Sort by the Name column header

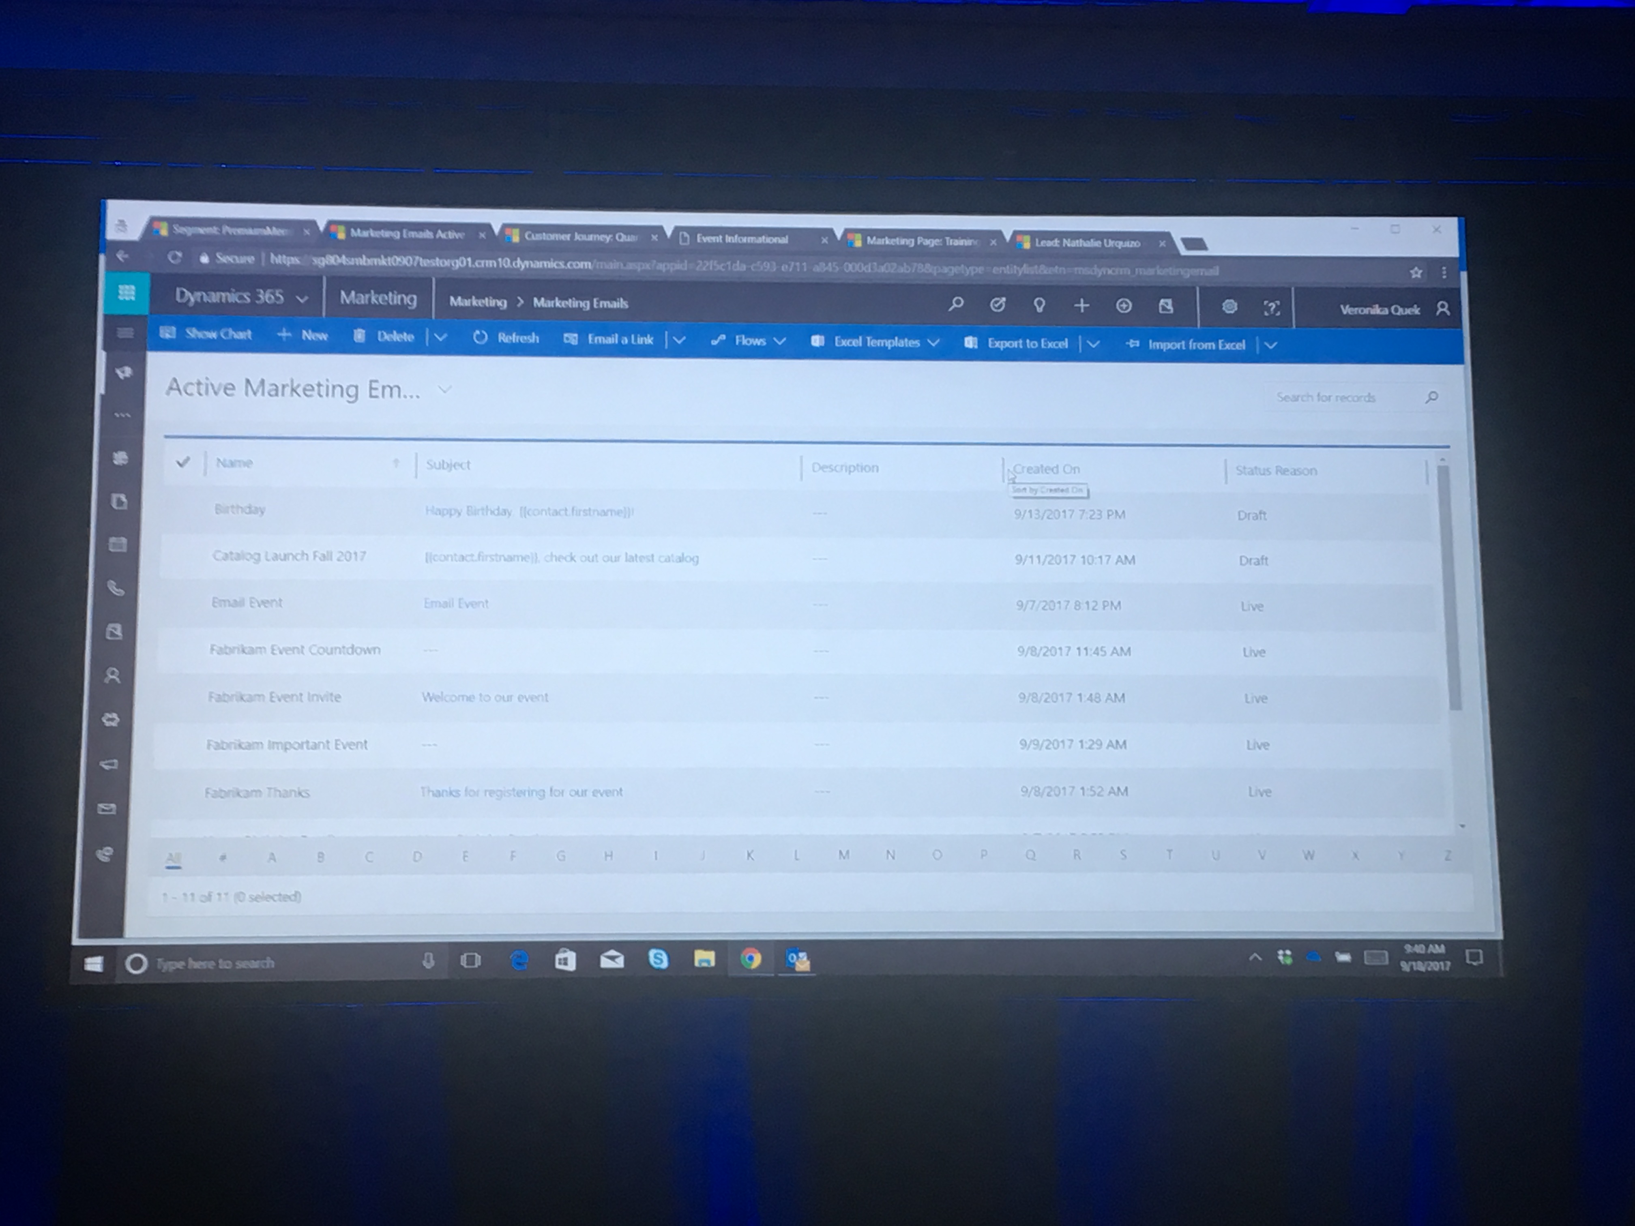coord(234,463)
